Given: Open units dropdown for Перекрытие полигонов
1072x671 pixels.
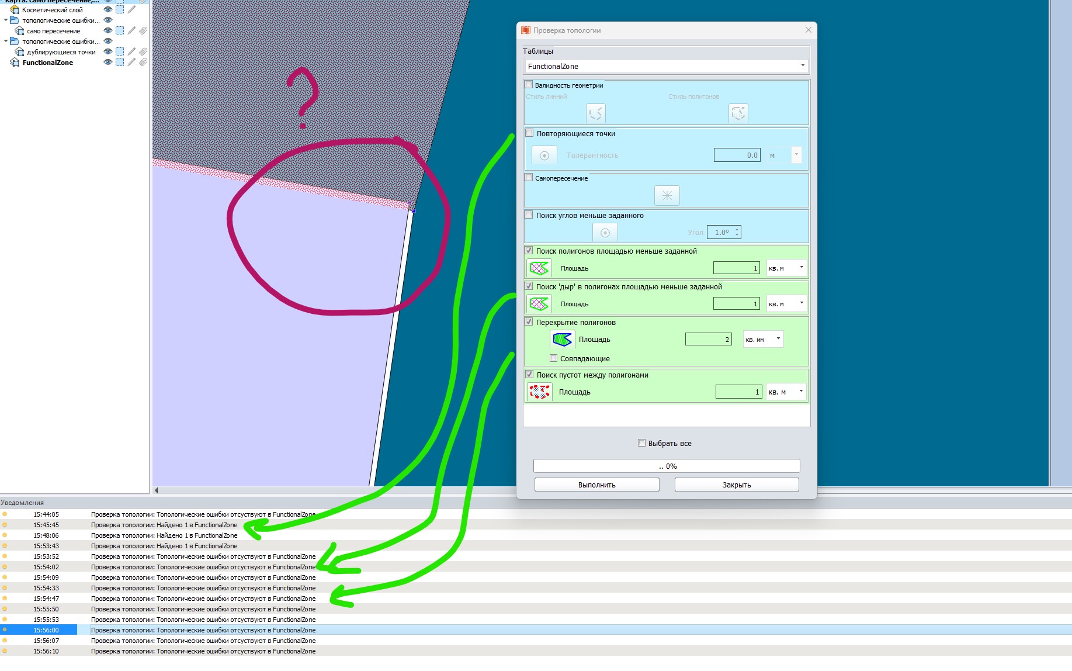Looking at the screenshot, I should pos(763,340).
